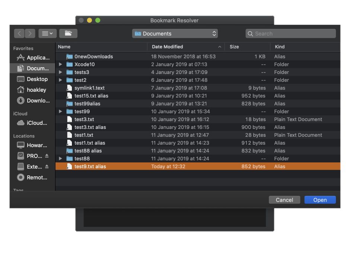Sort files by Kind column
The image size is (350, 262).
coord(280,47)
